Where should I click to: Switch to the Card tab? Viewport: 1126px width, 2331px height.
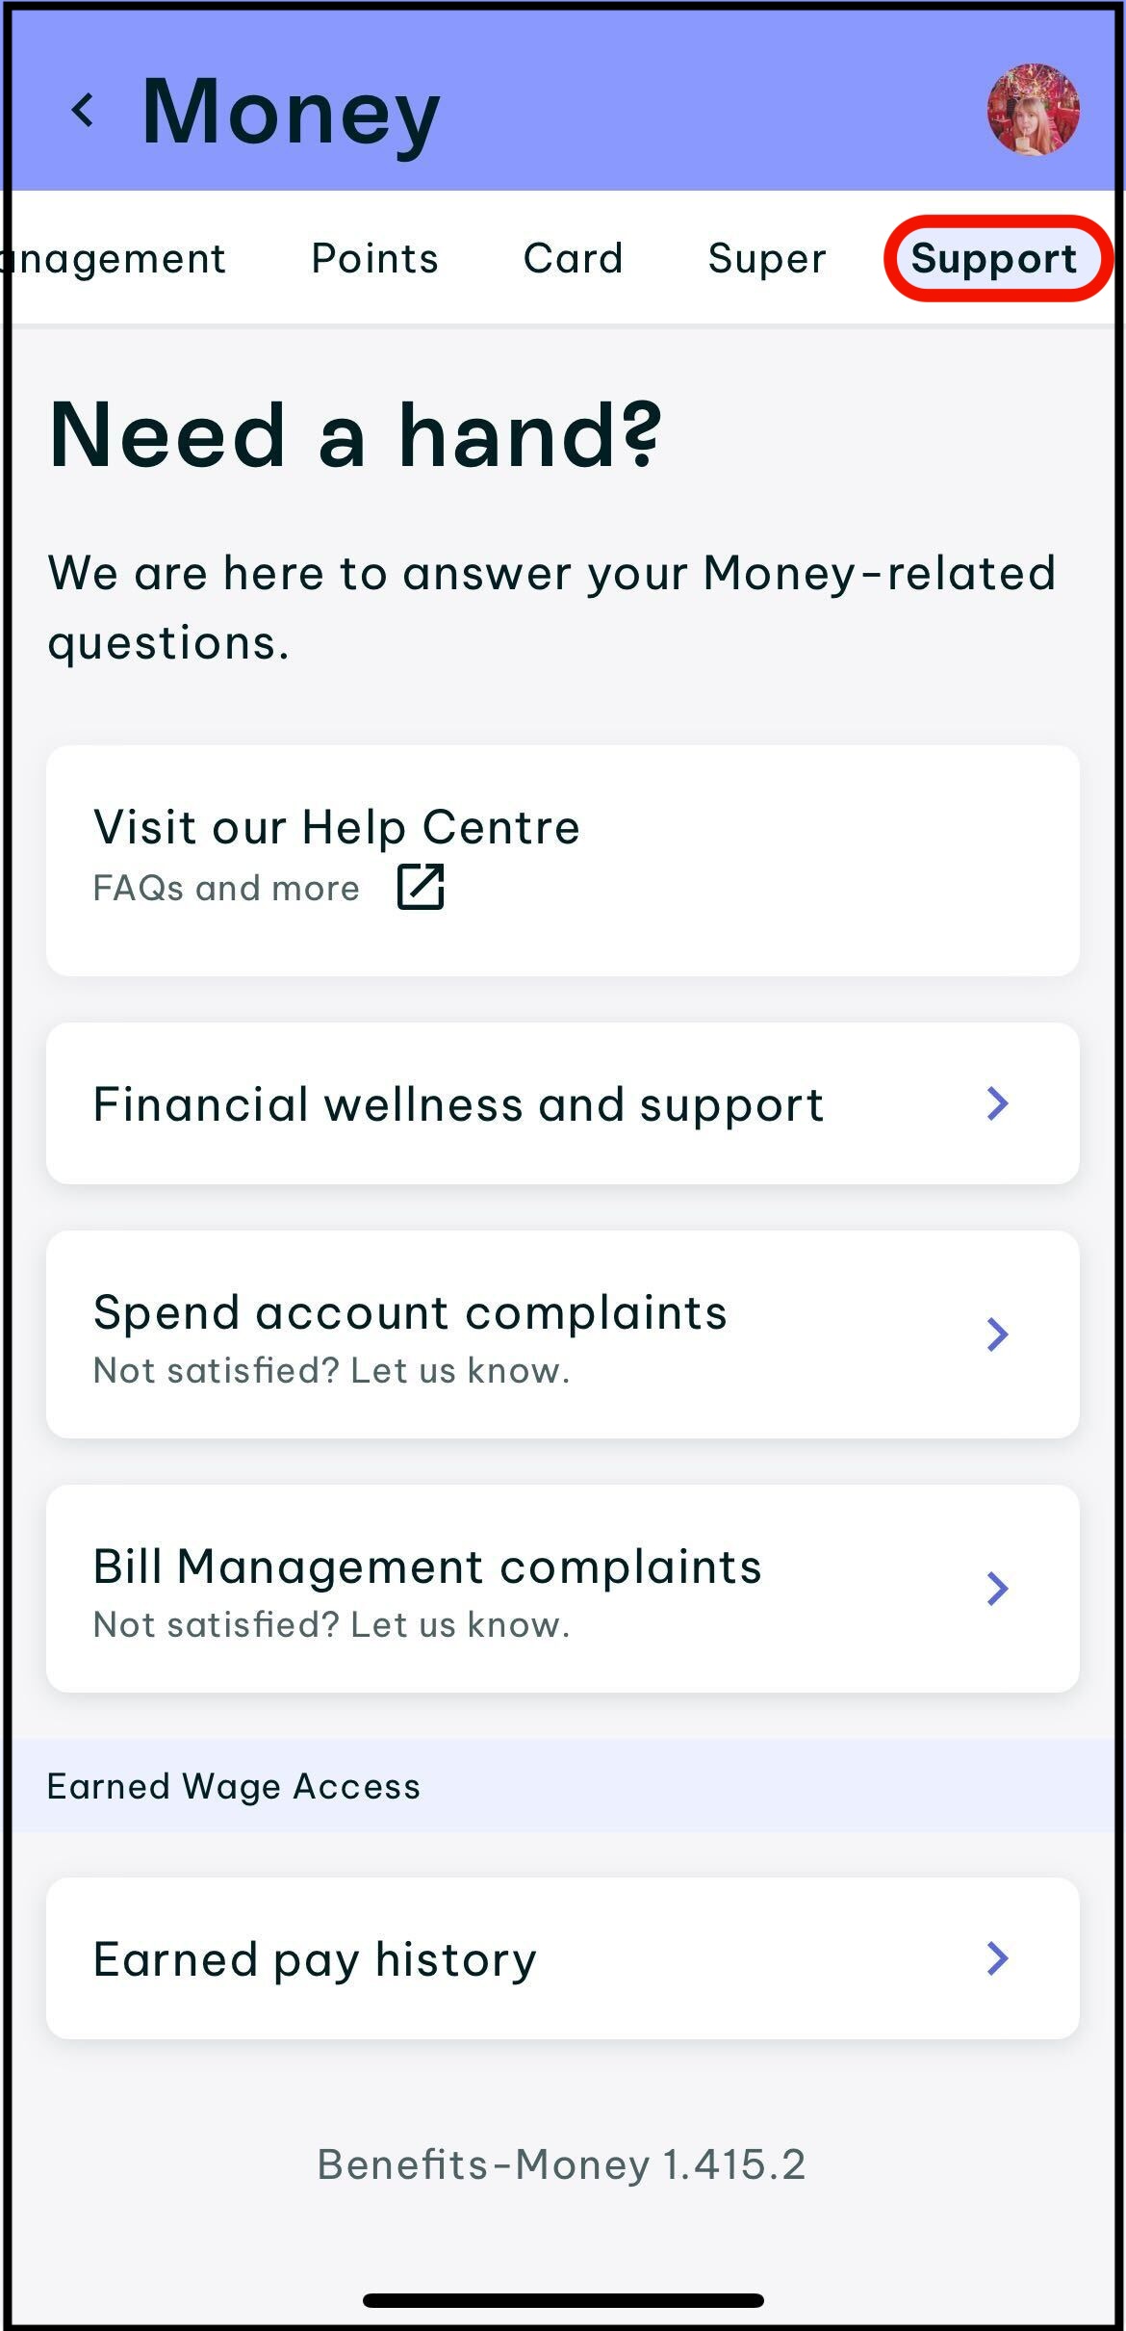pos(573,258)
